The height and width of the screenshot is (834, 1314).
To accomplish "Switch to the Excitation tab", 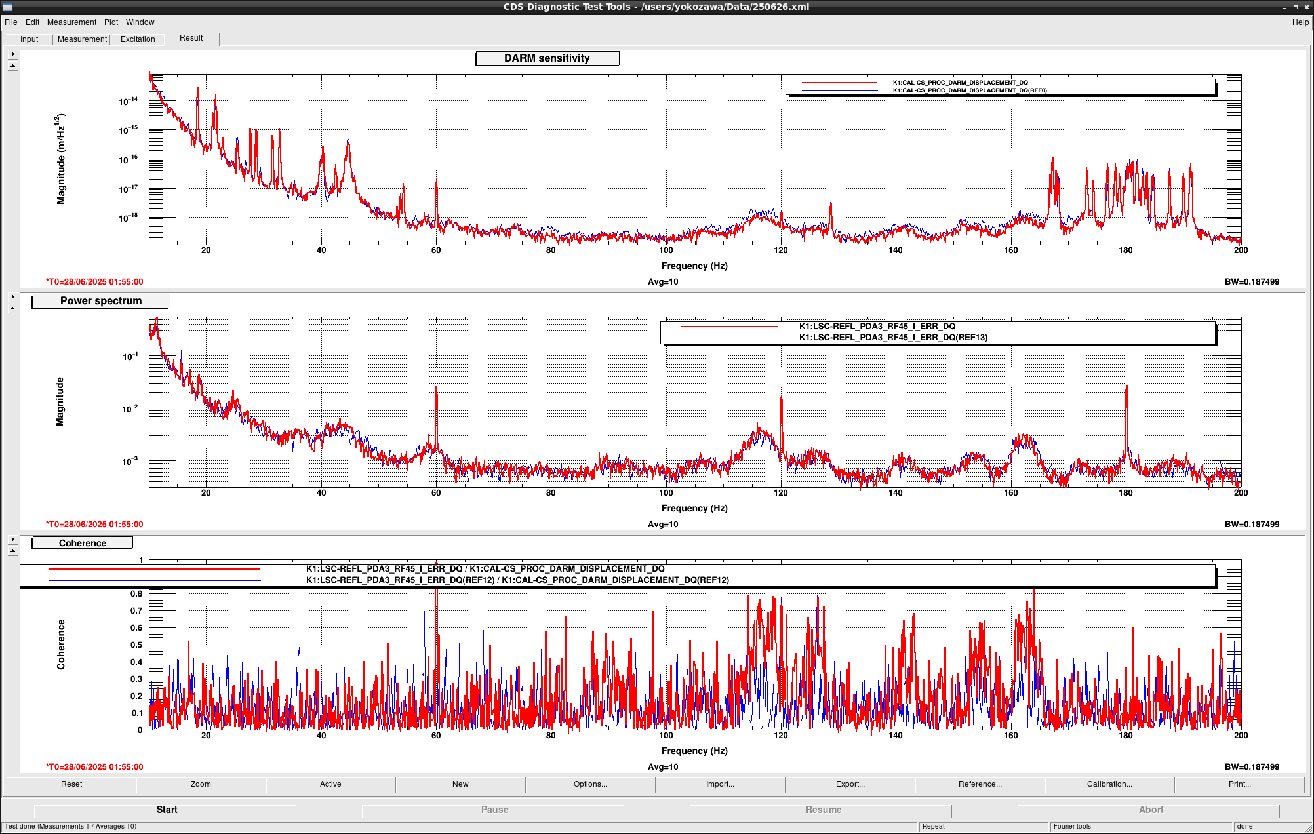I will [x=138, y=39].
